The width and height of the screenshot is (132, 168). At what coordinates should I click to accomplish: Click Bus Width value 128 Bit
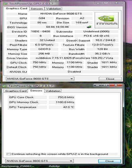(x=103, y=49)
